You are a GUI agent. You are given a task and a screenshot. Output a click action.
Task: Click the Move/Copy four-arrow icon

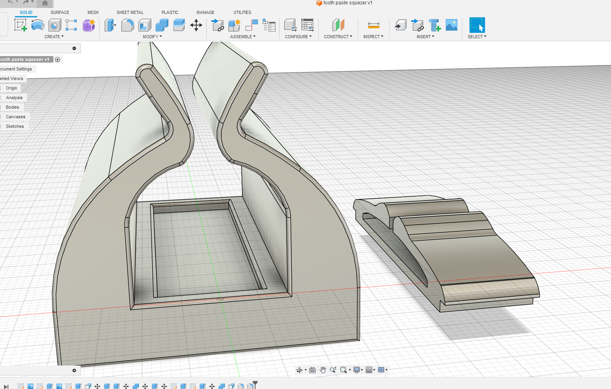coord(196,25)
